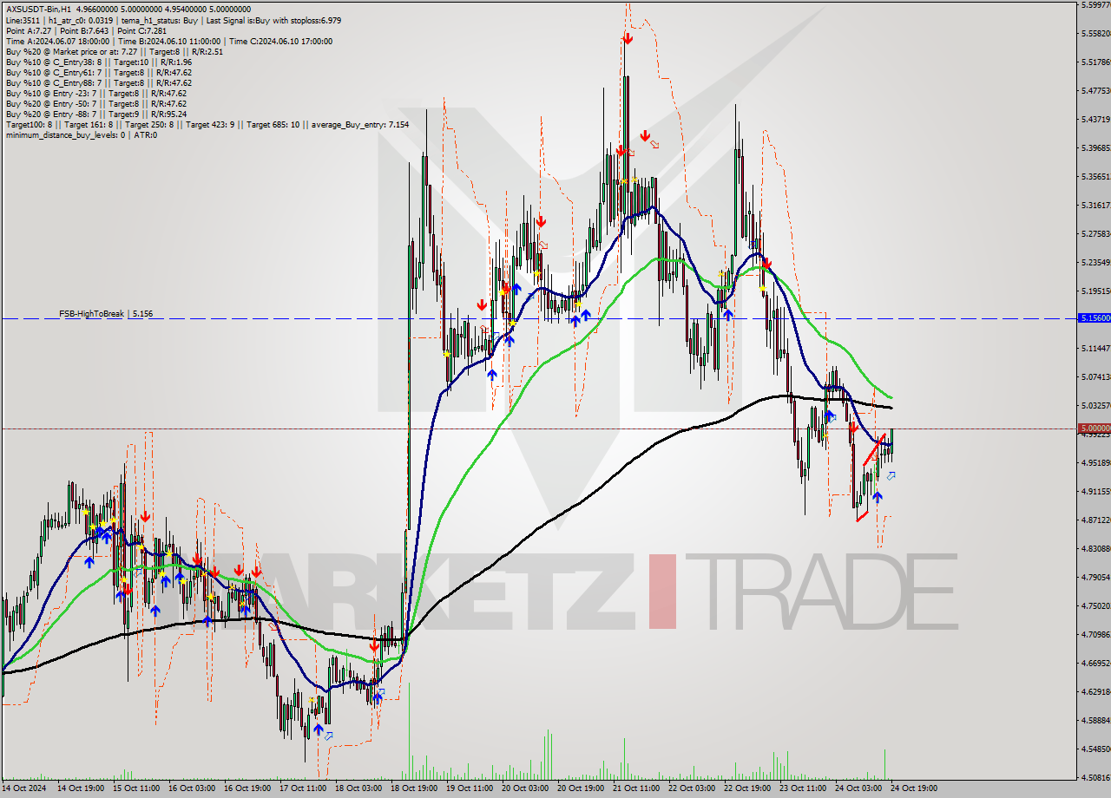Click the '18 Oct 03:00' time label

tap(358, 788)
